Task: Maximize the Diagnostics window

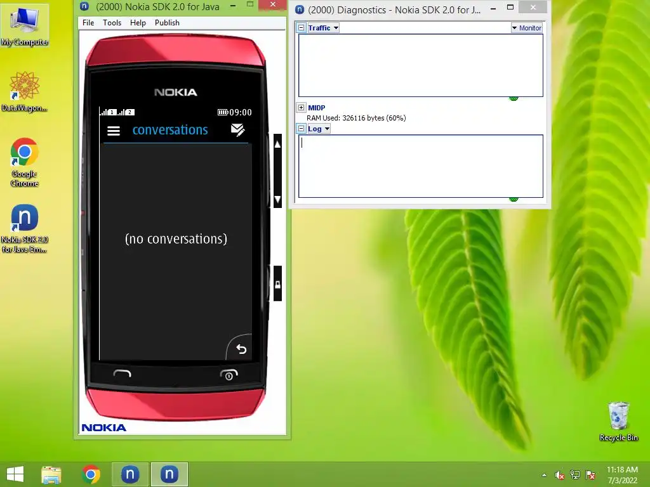Action: (x=510, y=8)
